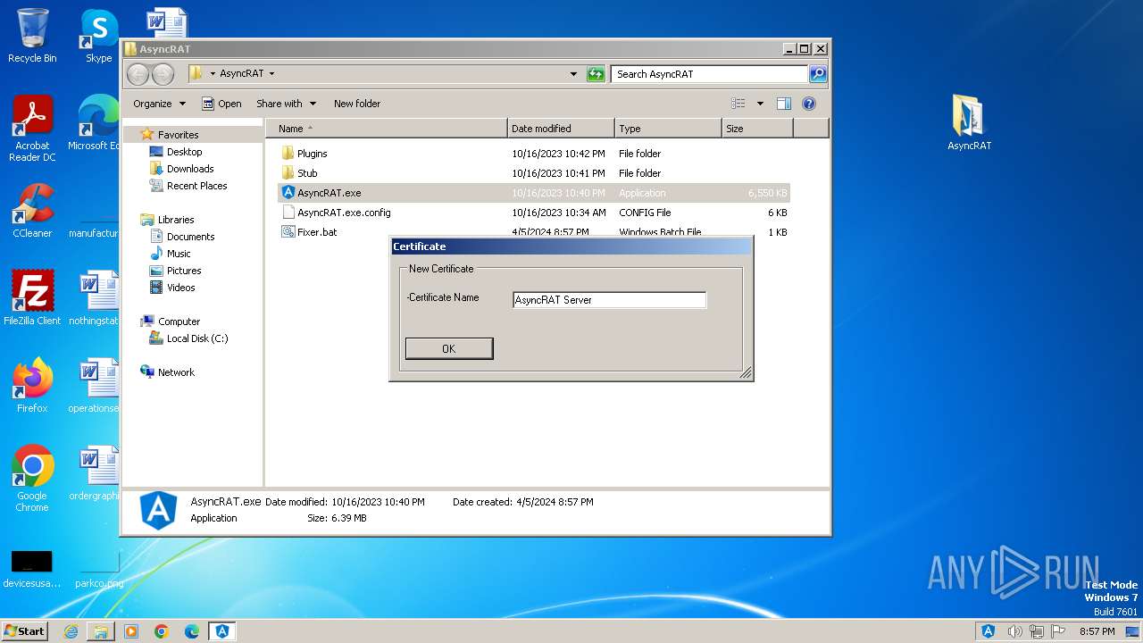Select Network in navigation pane
Image resolution: width=1143 pixels, height=643 pixels.
[176, 372]
